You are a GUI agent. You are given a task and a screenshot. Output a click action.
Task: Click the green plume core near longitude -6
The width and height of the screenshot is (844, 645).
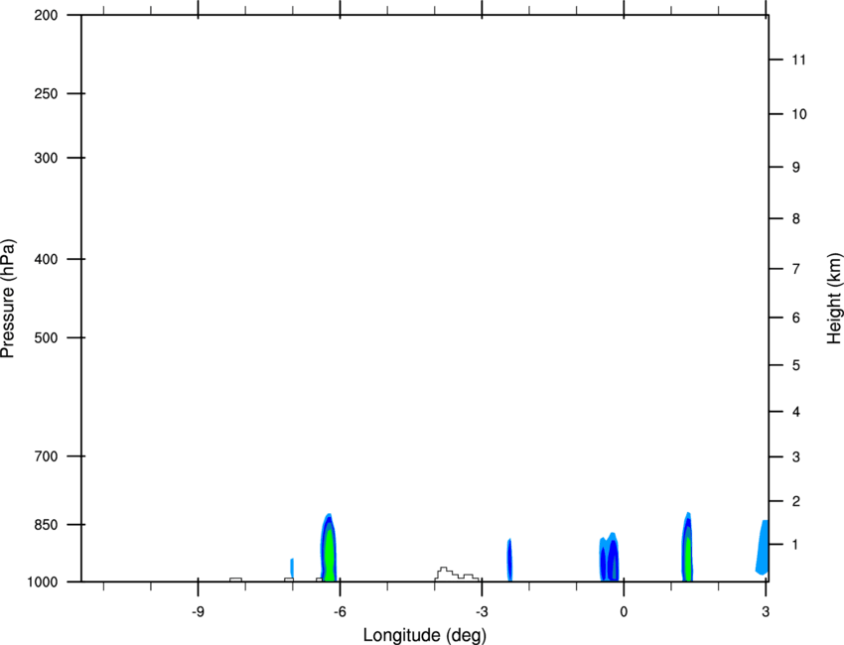(330, 557)
